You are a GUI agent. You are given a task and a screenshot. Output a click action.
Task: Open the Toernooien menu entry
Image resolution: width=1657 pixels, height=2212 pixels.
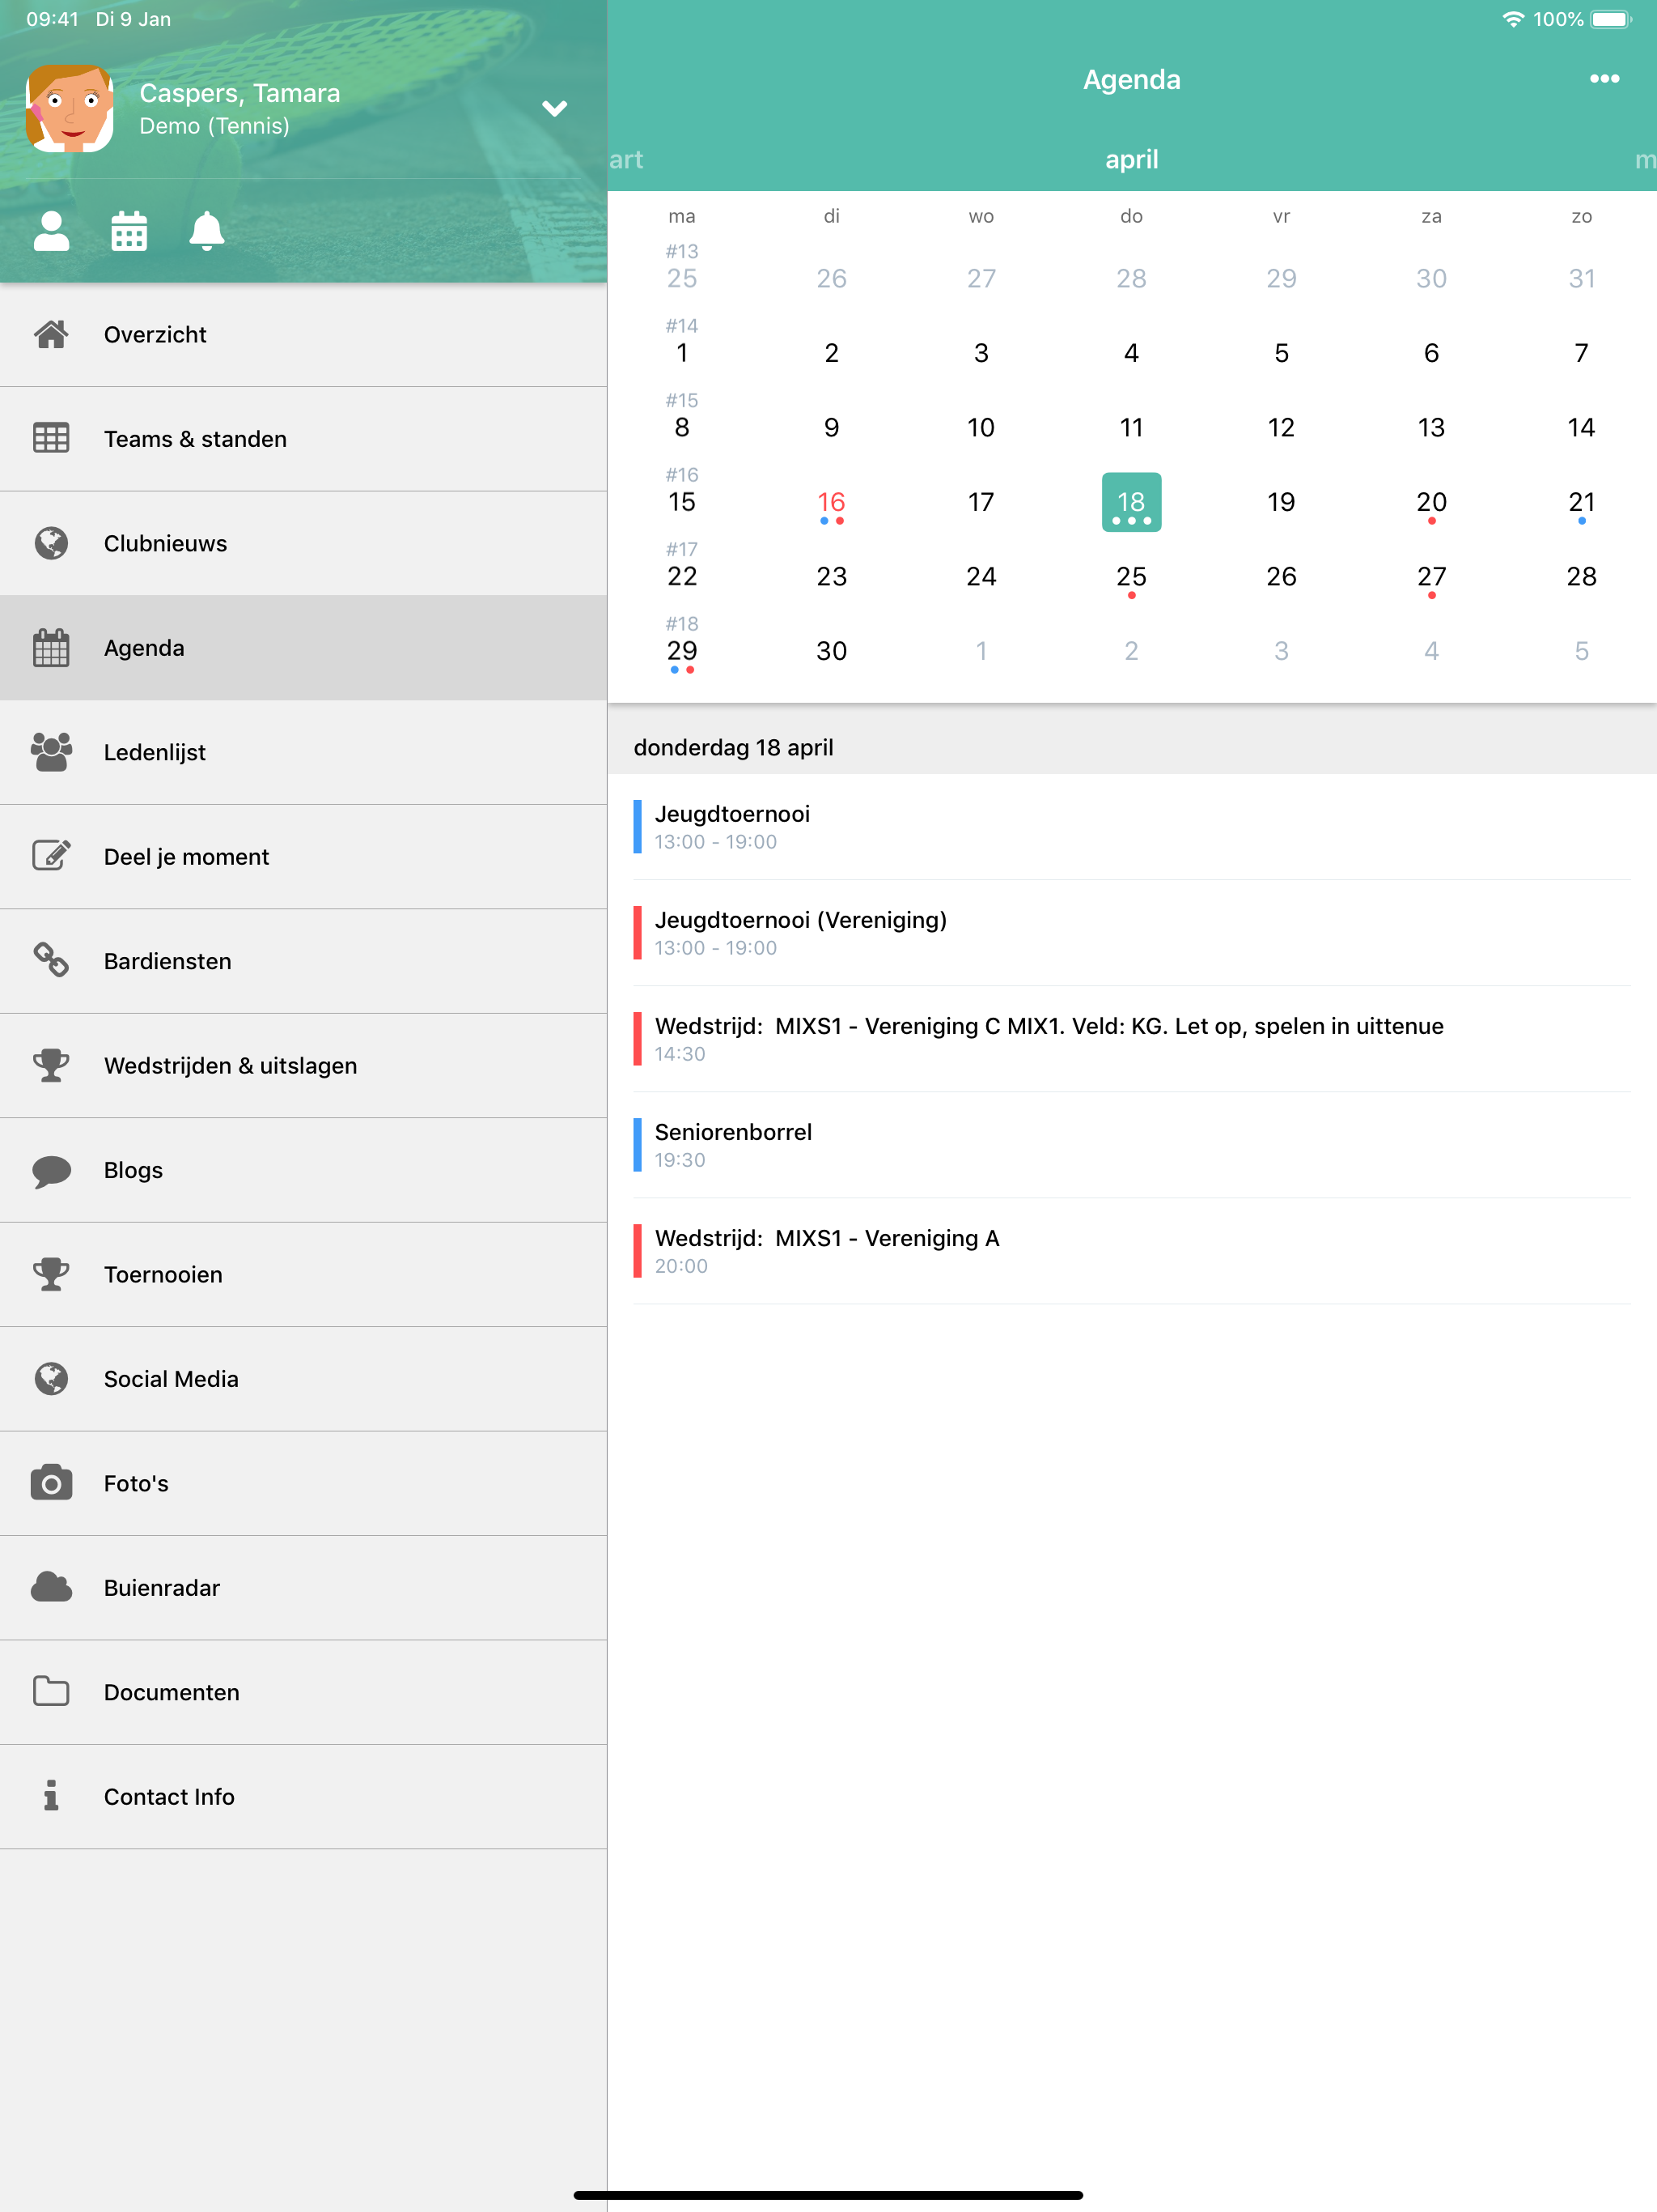coord(304,1275)
